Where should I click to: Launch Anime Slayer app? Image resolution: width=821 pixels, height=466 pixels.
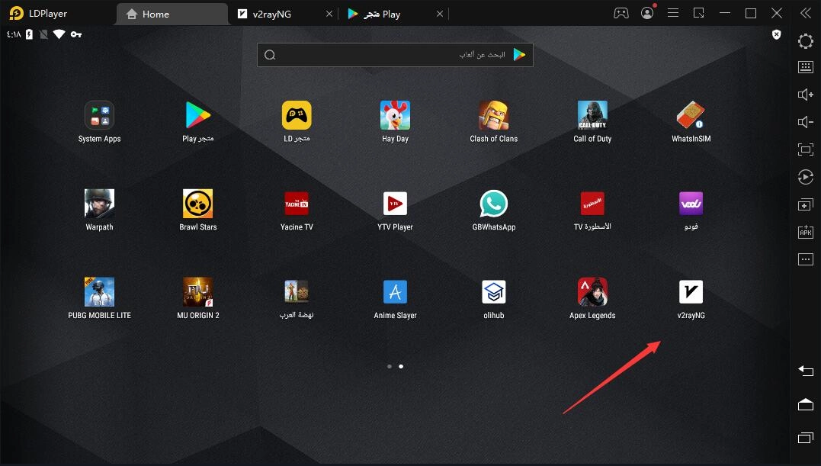click(x=396, y=291)
